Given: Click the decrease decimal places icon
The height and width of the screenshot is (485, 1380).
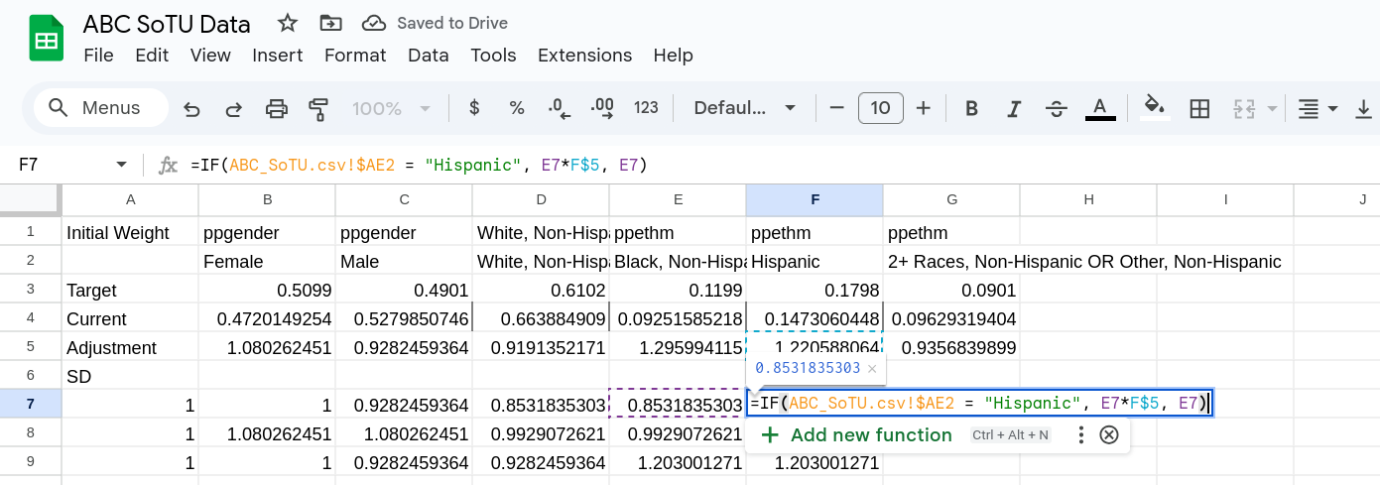Looking at the screenshot, I should (559, 108).
